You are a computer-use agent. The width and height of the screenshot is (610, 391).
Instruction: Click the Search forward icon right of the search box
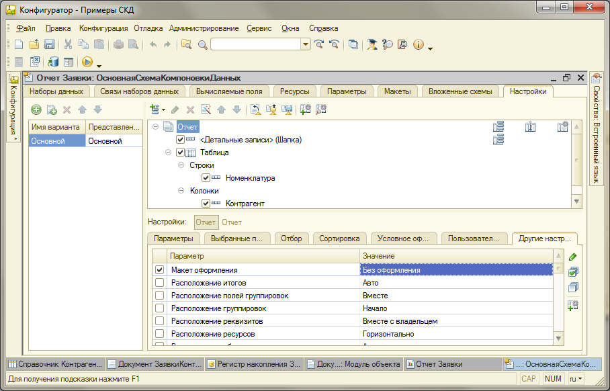(318, 44)
